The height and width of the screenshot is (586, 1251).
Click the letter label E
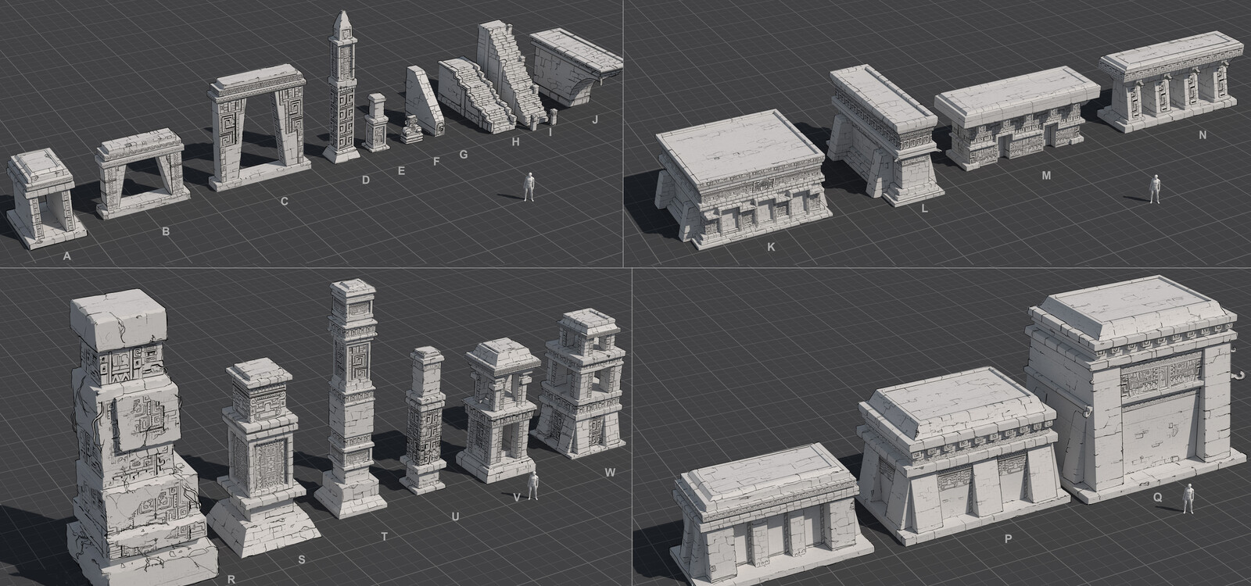(402, 170)
